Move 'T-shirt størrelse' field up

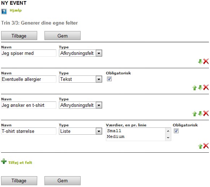(x=200, y=146)
